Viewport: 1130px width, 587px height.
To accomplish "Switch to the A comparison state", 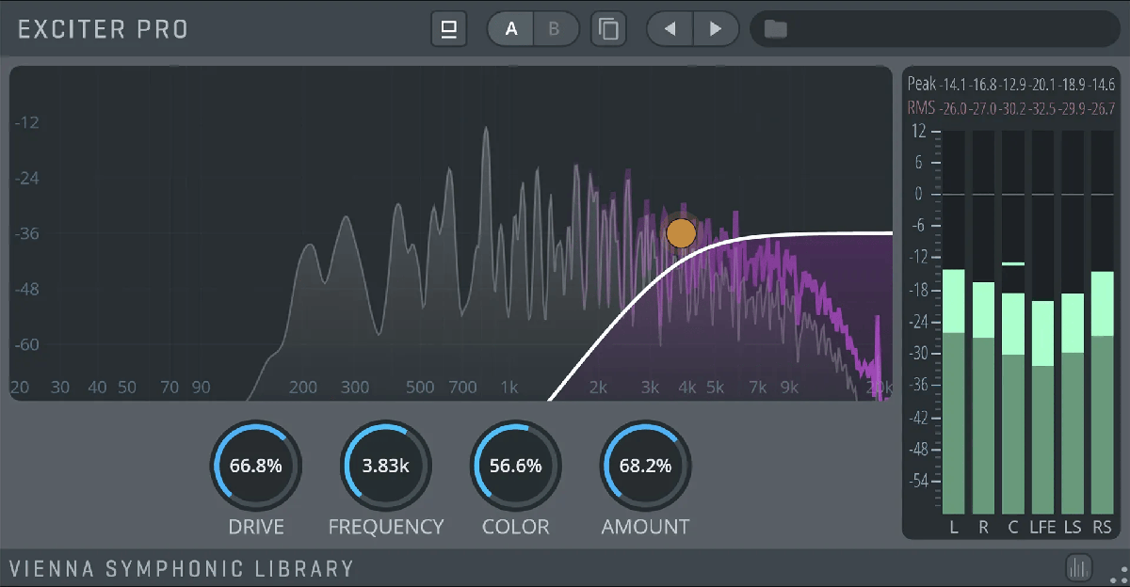I will tap(511, 29).
